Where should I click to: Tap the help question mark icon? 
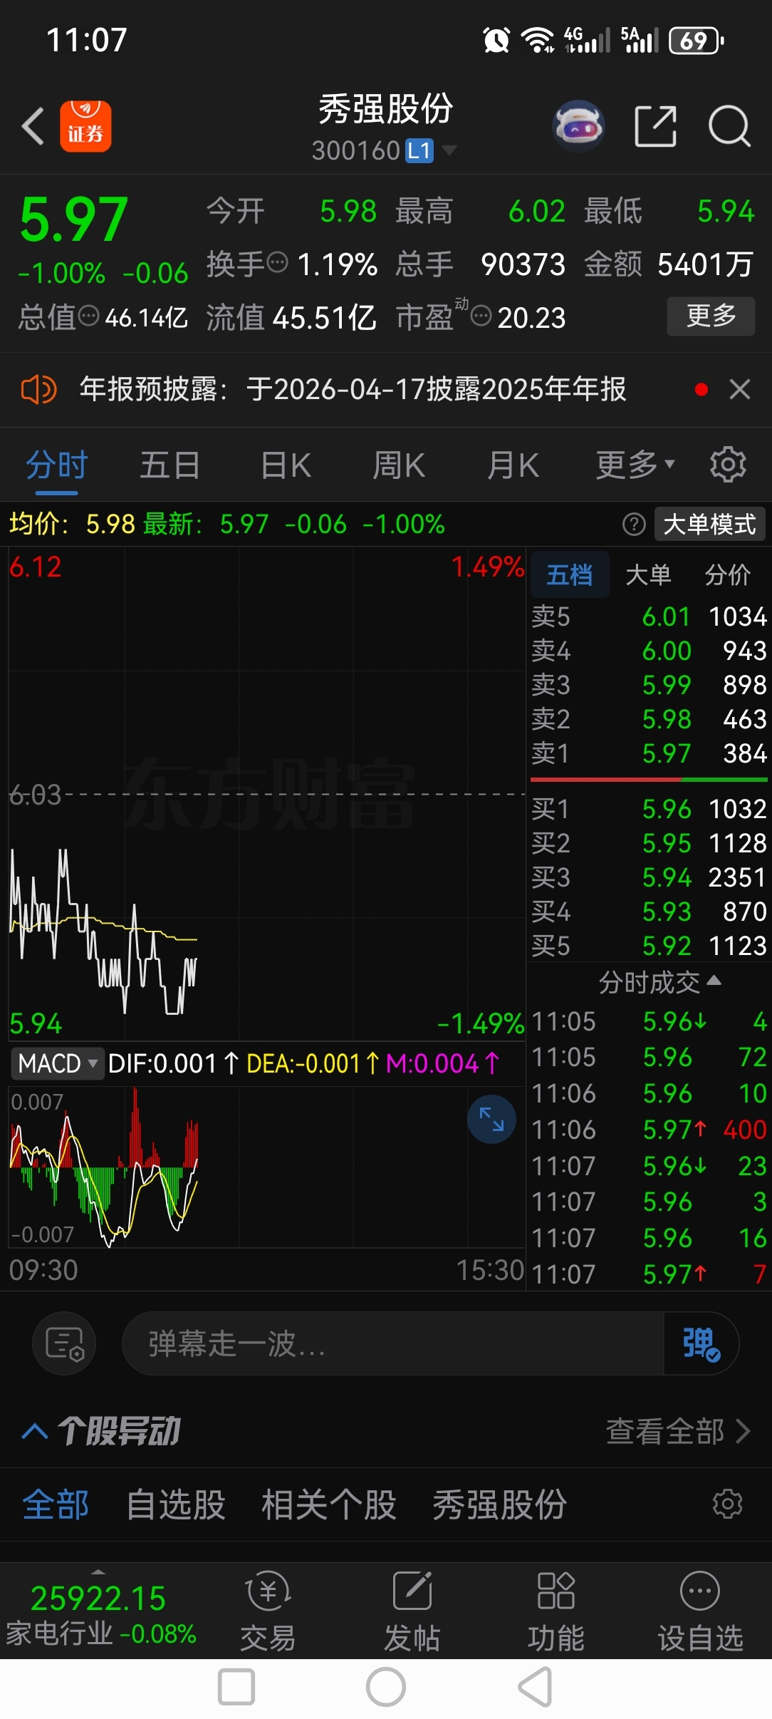(x=634, y=525)
